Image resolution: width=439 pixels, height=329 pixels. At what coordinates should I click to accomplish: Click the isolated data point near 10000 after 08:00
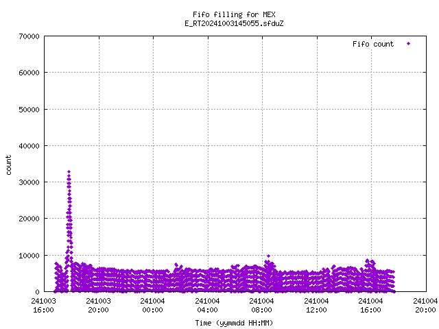268,256
